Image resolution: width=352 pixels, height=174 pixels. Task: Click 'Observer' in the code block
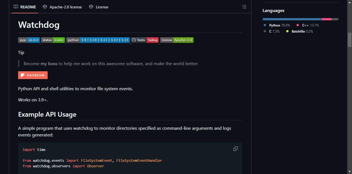tap(96, 166)
